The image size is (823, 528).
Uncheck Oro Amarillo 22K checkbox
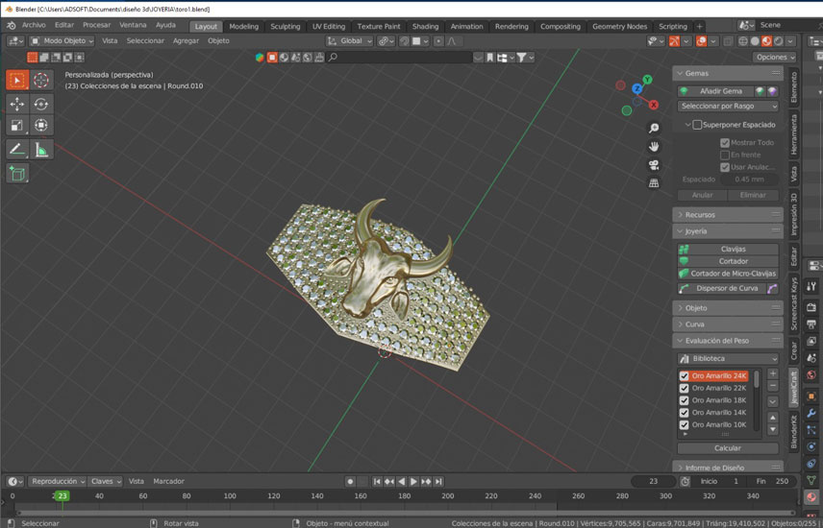click(685, 388)
